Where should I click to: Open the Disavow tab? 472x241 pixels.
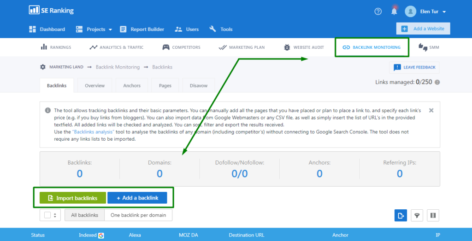[199, 86]
